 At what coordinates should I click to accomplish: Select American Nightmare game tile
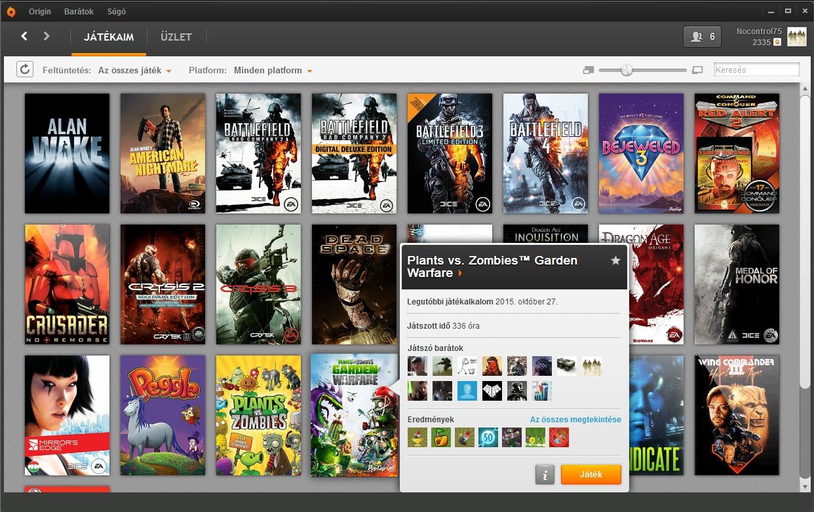163,153
